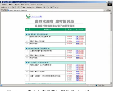Expand the Back button history dropdown arrow
113x91 pixels.
7,7
